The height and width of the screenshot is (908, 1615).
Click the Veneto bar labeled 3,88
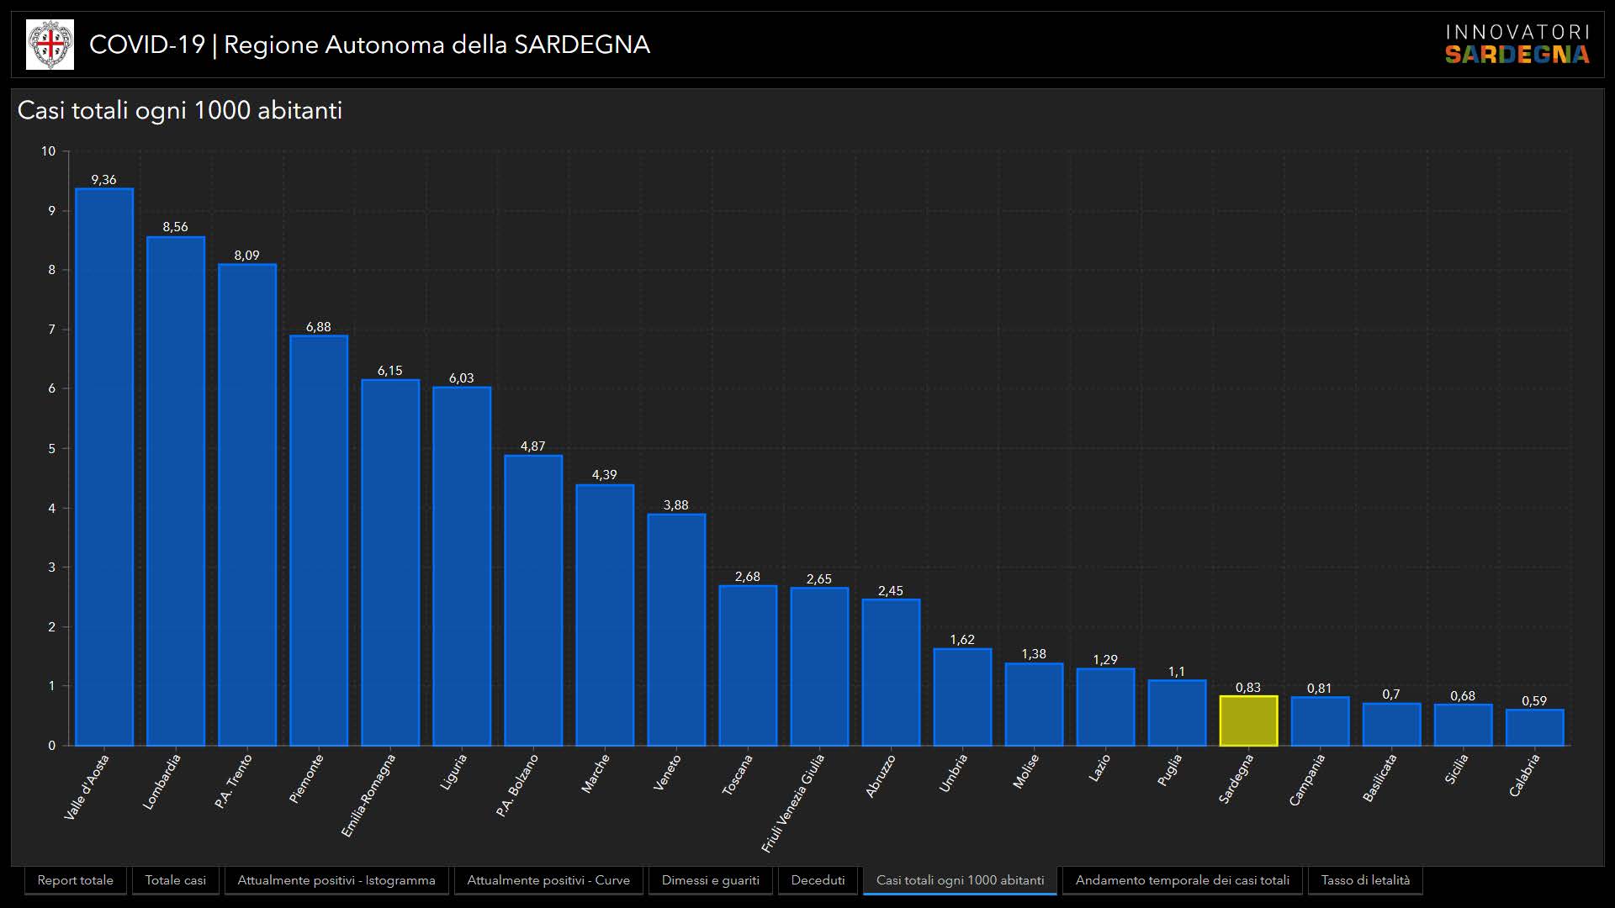click(676, 630)
